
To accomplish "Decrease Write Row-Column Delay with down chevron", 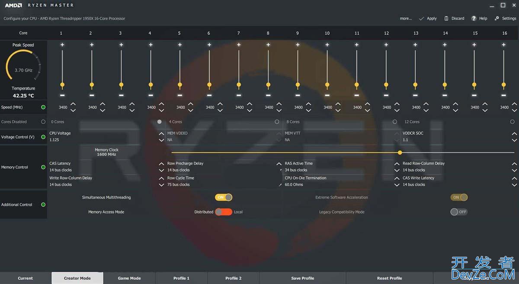I will tap(161, 185).
